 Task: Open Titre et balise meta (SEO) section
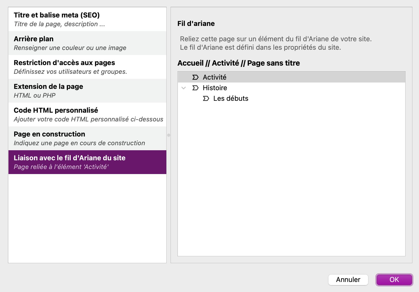[x=87, y=19]
